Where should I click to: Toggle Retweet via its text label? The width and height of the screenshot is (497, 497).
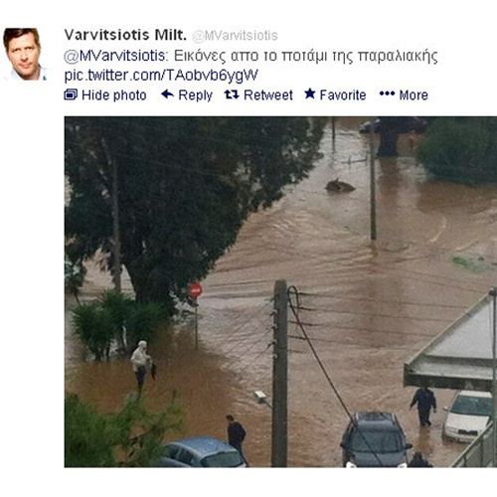click(x=268, y=95)
